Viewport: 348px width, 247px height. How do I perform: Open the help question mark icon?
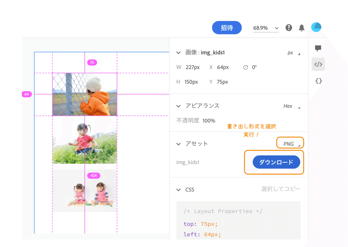[289, 27]
